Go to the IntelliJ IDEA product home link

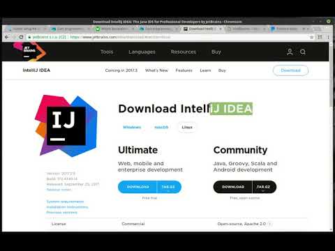click(x=36, y=70)
